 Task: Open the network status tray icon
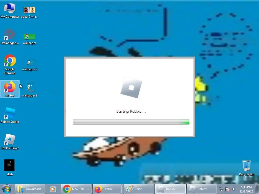(221, 189)
